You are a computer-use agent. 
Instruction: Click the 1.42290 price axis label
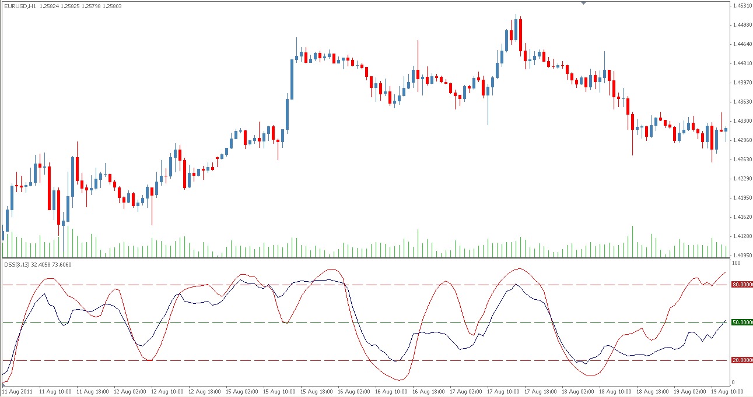[x=741, y=179]
